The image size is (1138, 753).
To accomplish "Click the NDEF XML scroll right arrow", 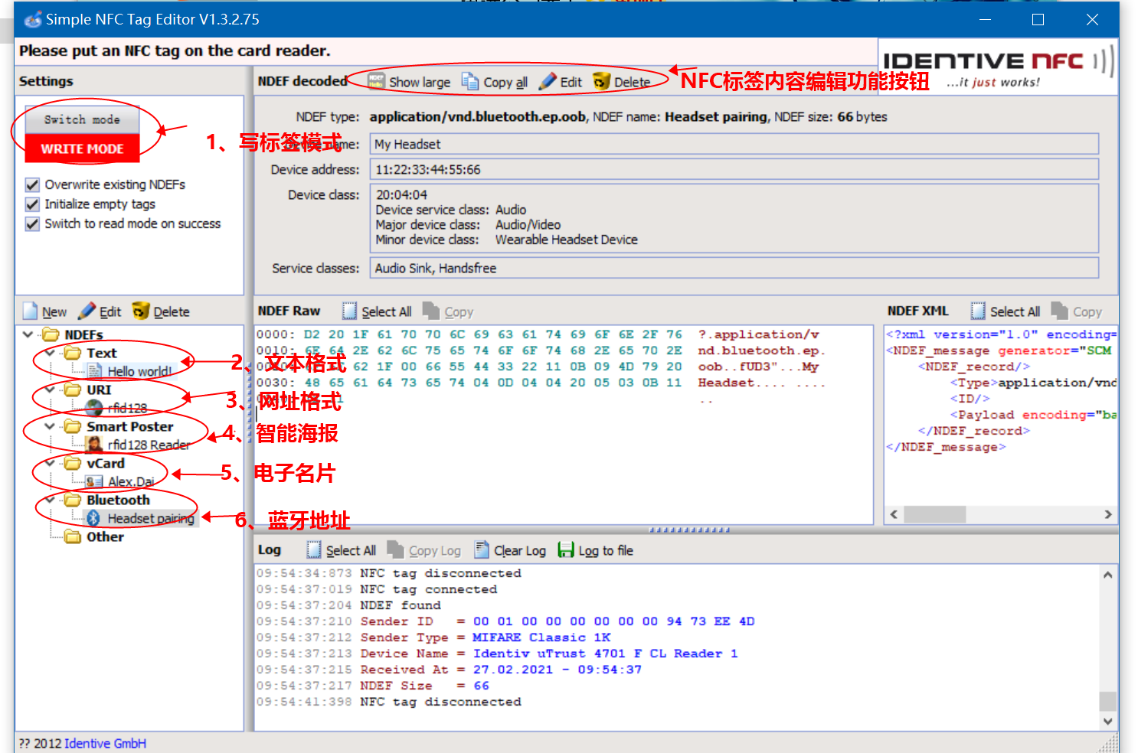I will coord(1108,514).
